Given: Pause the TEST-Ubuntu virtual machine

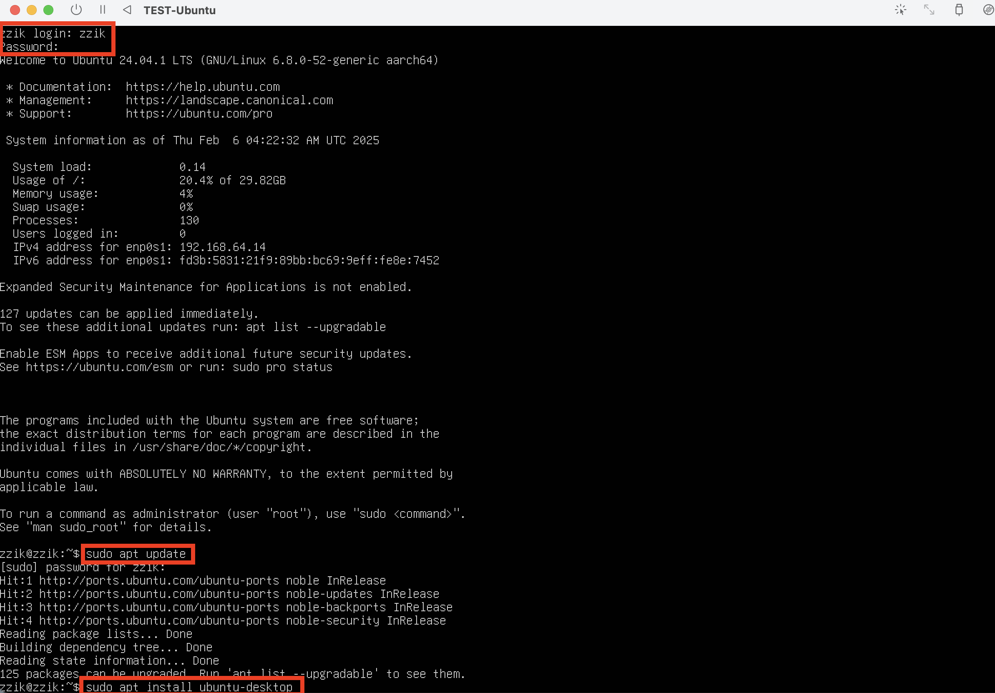Looking at the screenshot, I should 103,10.
